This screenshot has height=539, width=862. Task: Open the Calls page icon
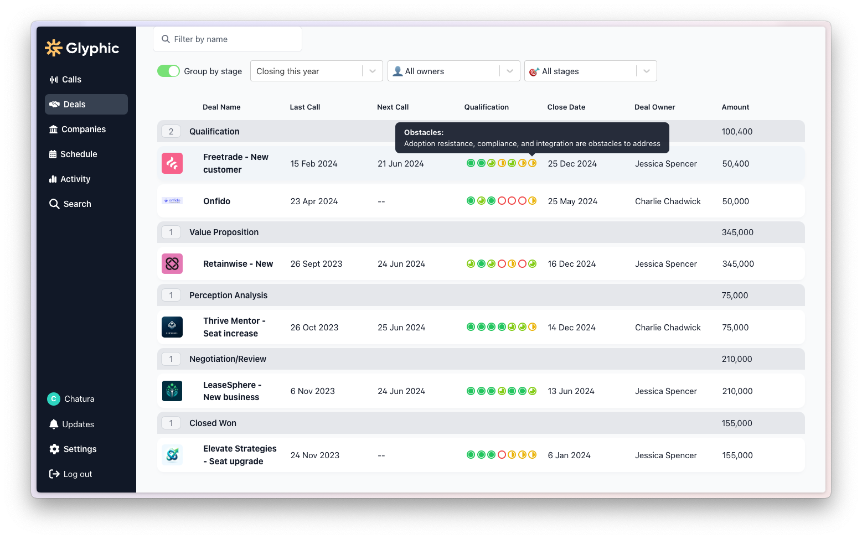point(54,80)
